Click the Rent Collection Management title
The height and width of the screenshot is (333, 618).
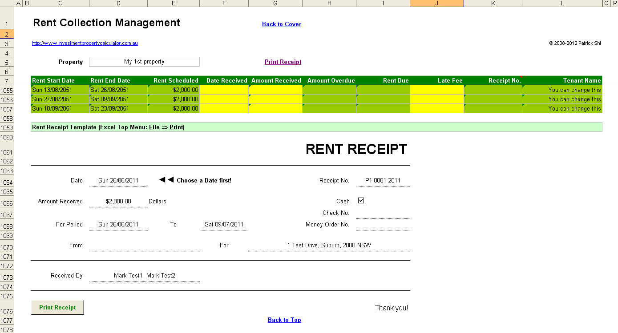click(107, 23)
